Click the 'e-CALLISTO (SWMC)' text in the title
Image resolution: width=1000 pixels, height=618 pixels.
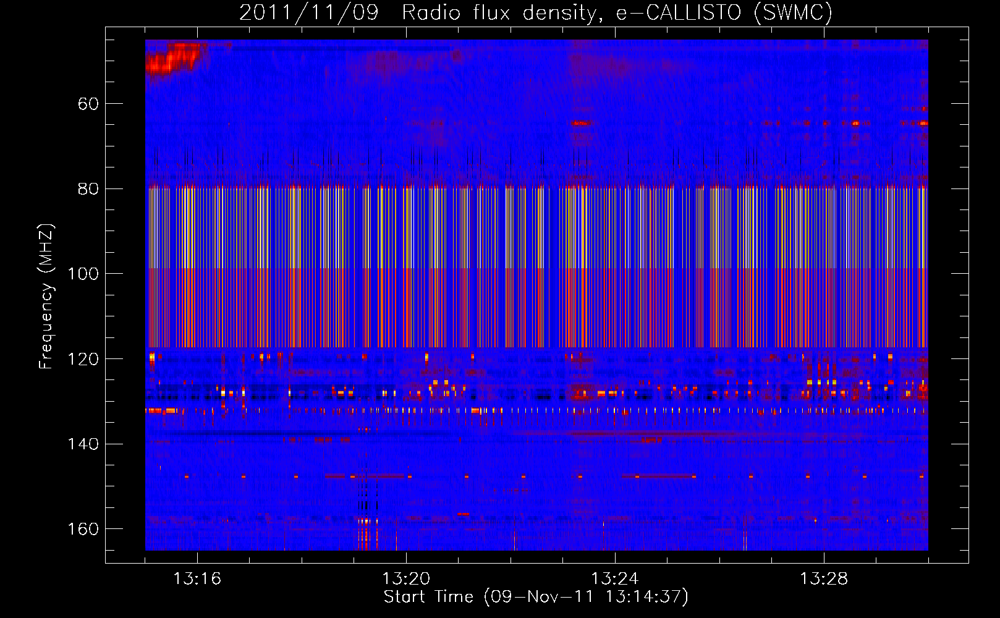coord(724,13)
